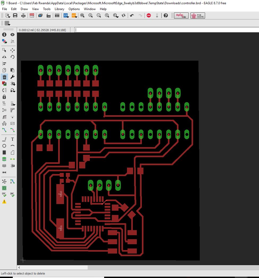The image size is (259, 278).
Task: Open the grid settings dropdown
Action: coord(7,23)
